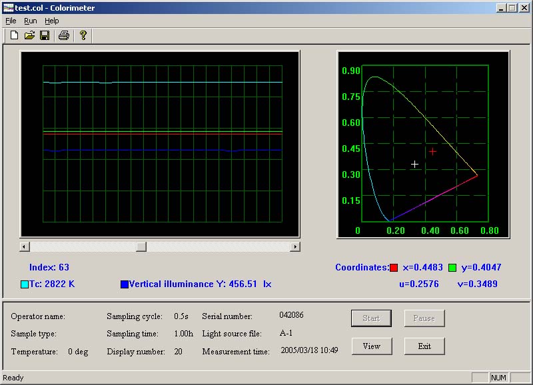Click the Open file folder icon
Image resolution: width=533 pixels, height=385 pixels.
coord(29,35)
